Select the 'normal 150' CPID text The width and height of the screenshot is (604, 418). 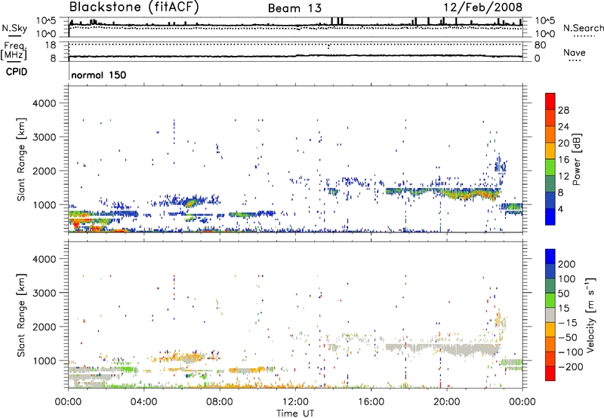[x=99, y=75]
